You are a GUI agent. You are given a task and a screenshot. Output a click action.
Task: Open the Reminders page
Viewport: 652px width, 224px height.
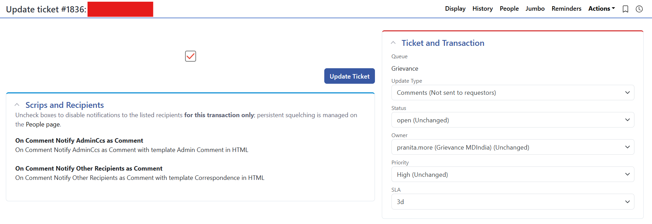(x=566, y=9)
